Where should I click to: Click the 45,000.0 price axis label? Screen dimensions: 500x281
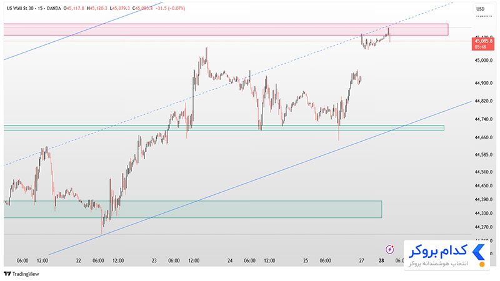point(483,61)
